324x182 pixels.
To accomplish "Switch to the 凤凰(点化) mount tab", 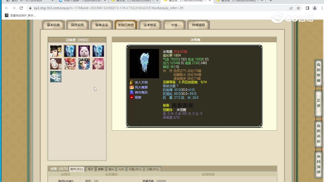I will [x=135, y=169].
